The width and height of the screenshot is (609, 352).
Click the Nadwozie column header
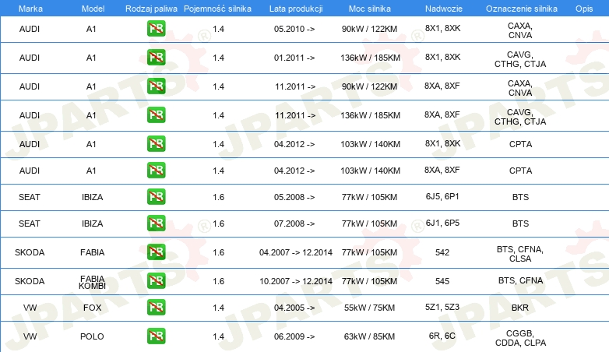(444, 9)
